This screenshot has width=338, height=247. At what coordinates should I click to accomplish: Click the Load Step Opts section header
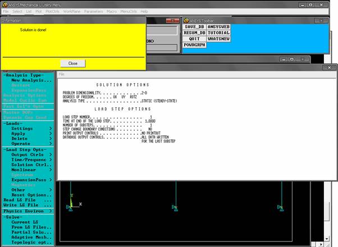(25, 149)
